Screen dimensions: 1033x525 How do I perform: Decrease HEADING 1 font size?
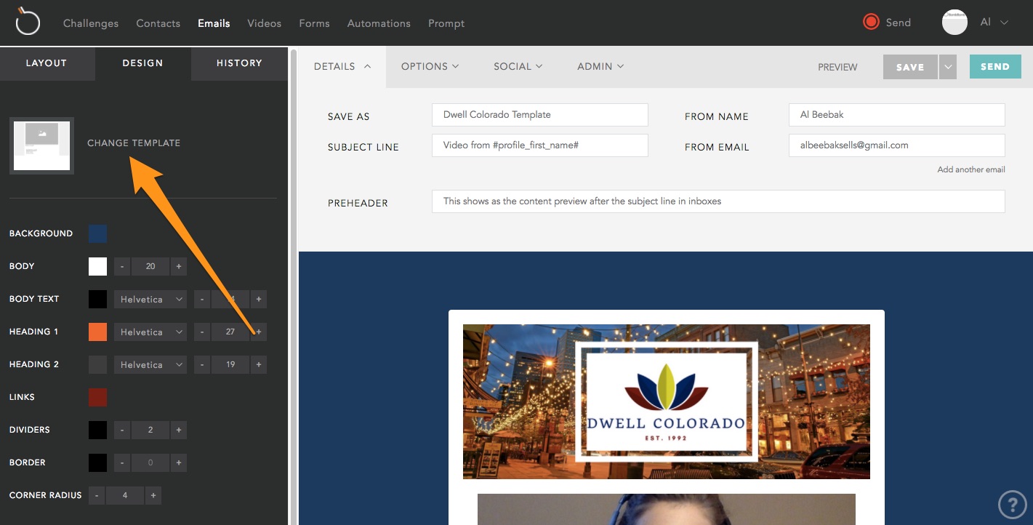202,332
